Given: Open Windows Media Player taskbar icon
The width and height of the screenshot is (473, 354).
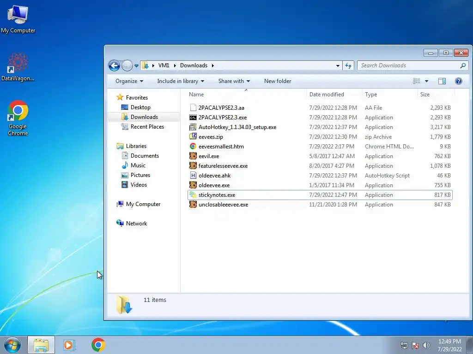Looking at the screenshot, I should tap(69, 345).
